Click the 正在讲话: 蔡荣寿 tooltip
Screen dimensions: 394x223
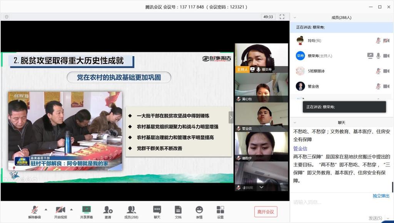pos(344,107)
